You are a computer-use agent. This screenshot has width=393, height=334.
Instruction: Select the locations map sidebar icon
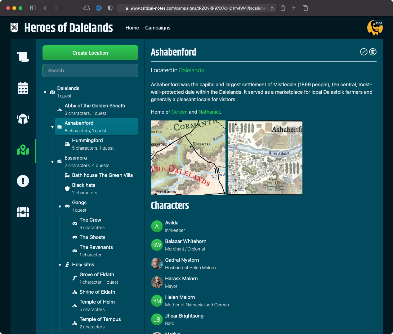point(23,150)
